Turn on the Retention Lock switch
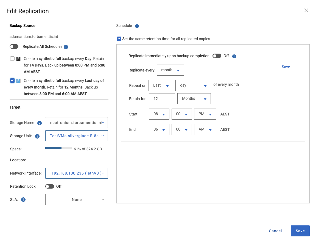This screenshot has width=316, height=243. 50,186
